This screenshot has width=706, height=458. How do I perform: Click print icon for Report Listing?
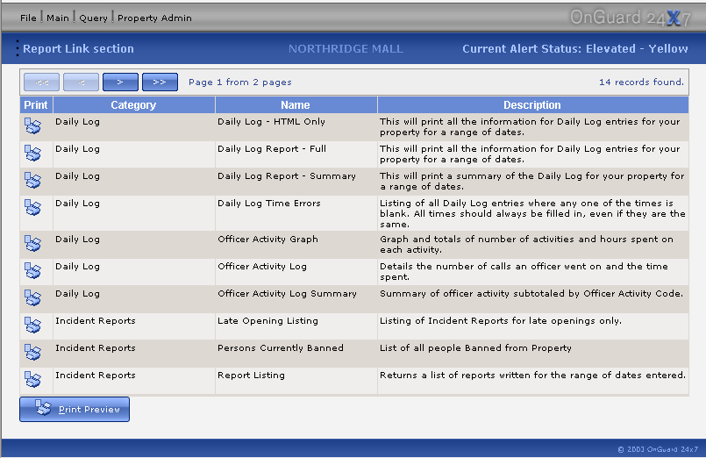click(x=32, y=380)
